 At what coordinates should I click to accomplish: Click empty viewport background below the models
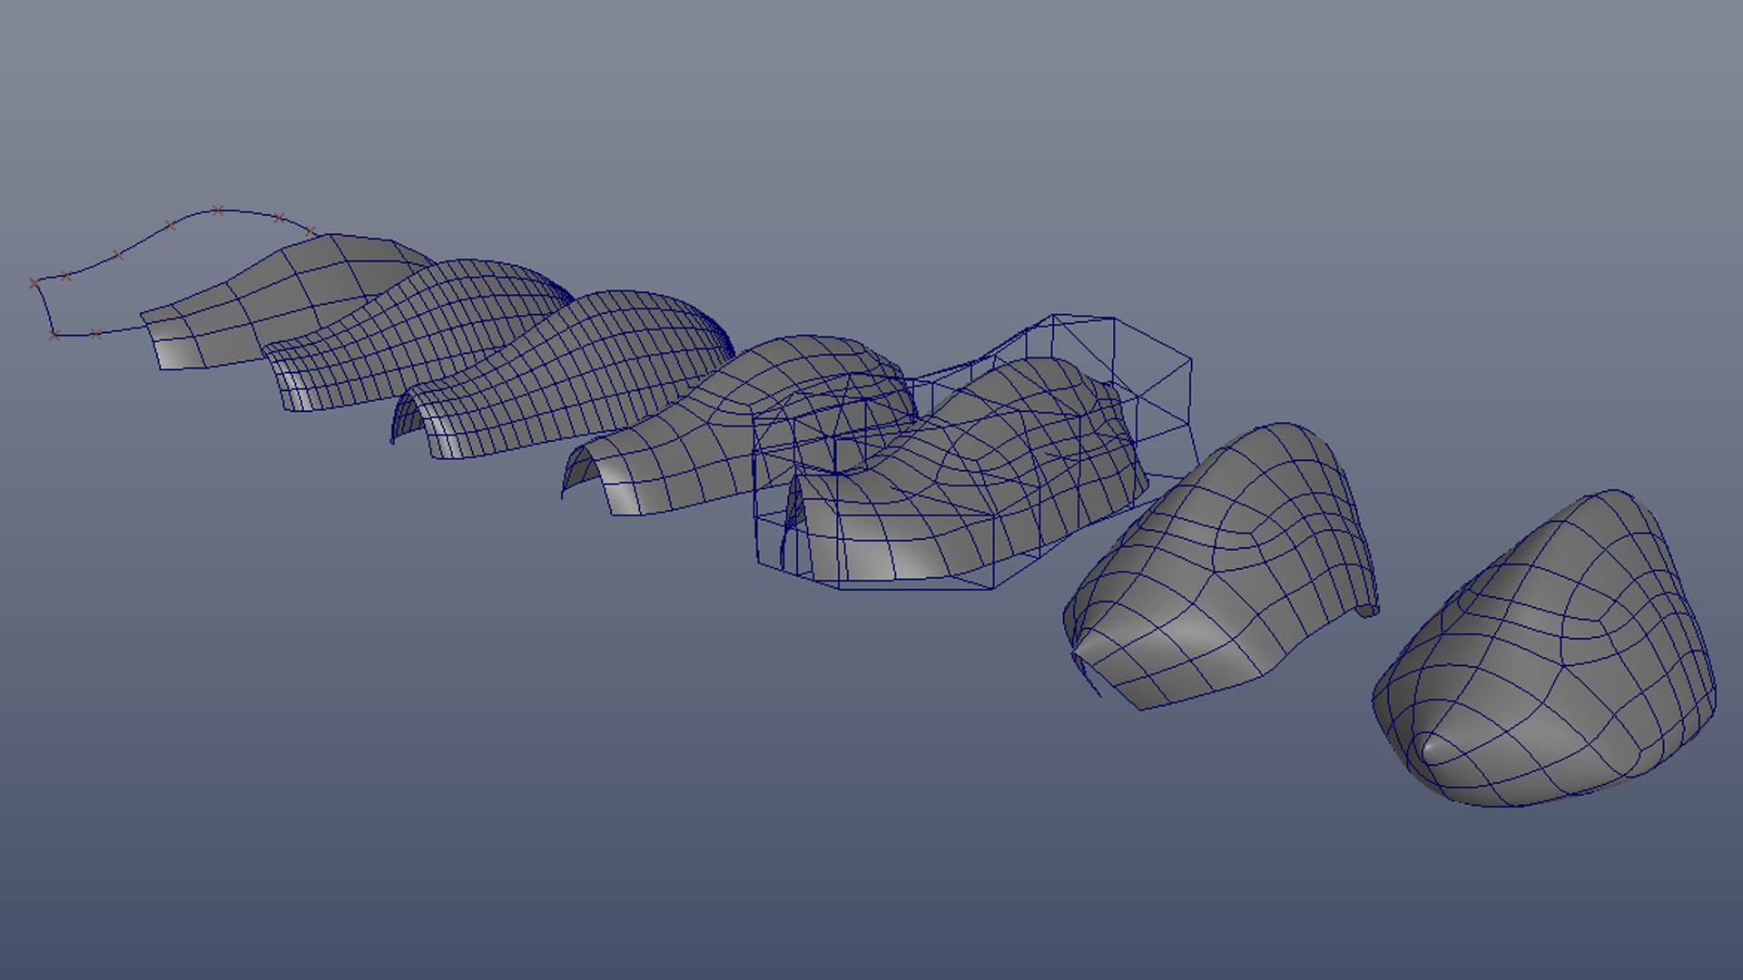[635, 817]
